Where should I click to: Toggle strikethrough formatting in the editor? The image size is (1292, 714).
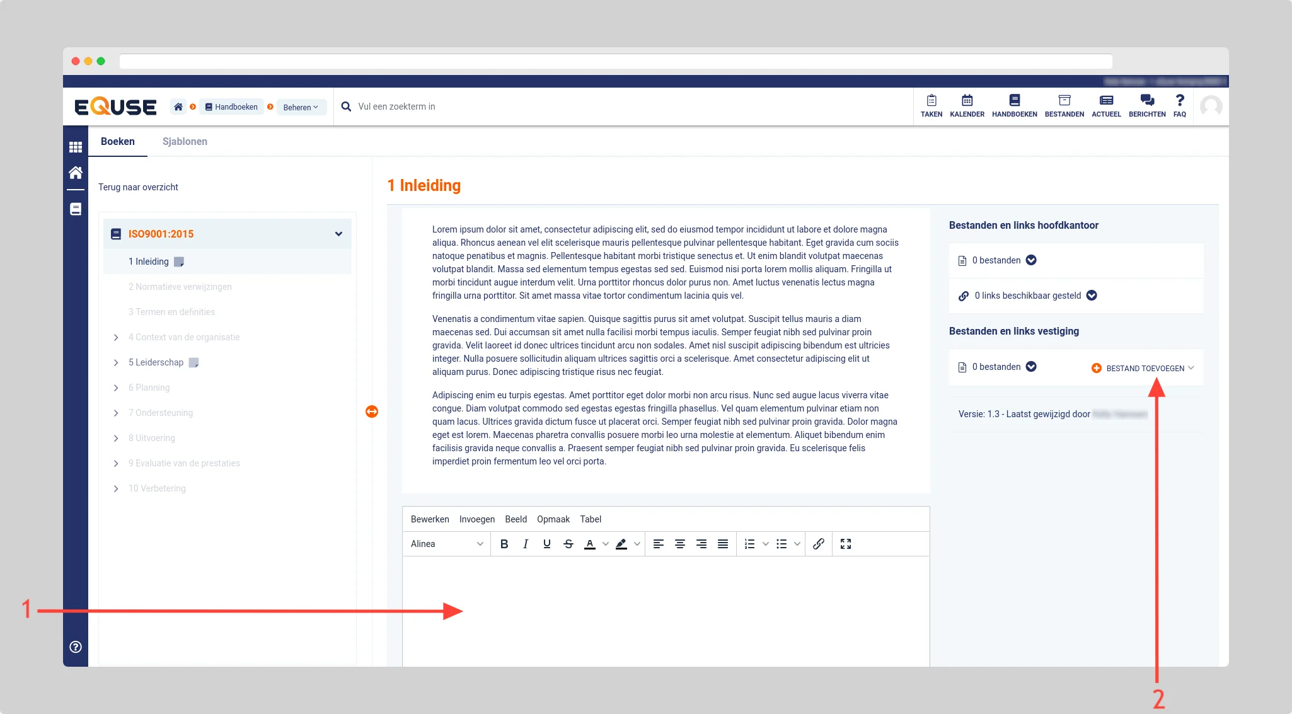(x=568, y=544)
